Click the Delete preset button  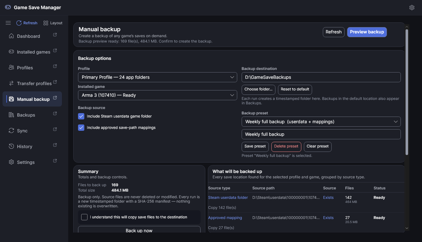coord(286,147)
